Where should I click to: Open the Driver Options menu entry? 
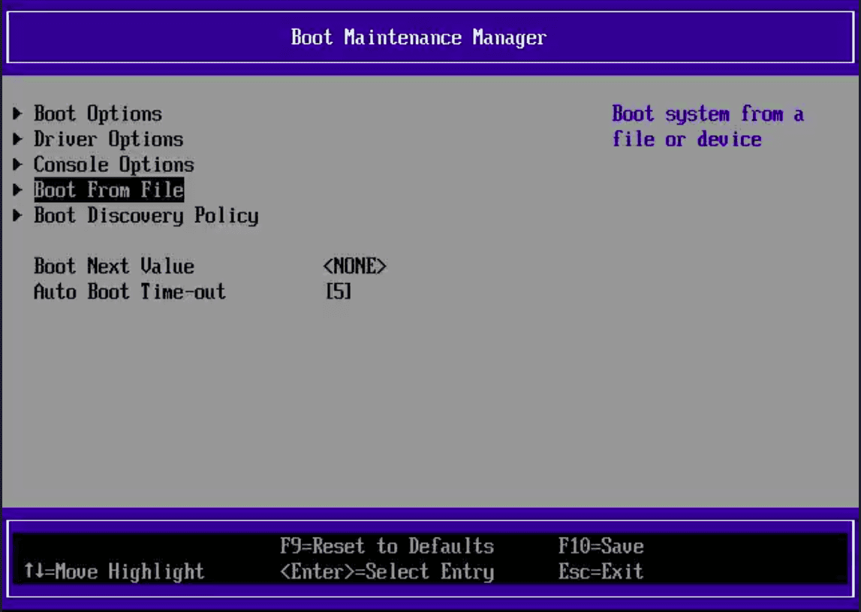coord(108,139)
